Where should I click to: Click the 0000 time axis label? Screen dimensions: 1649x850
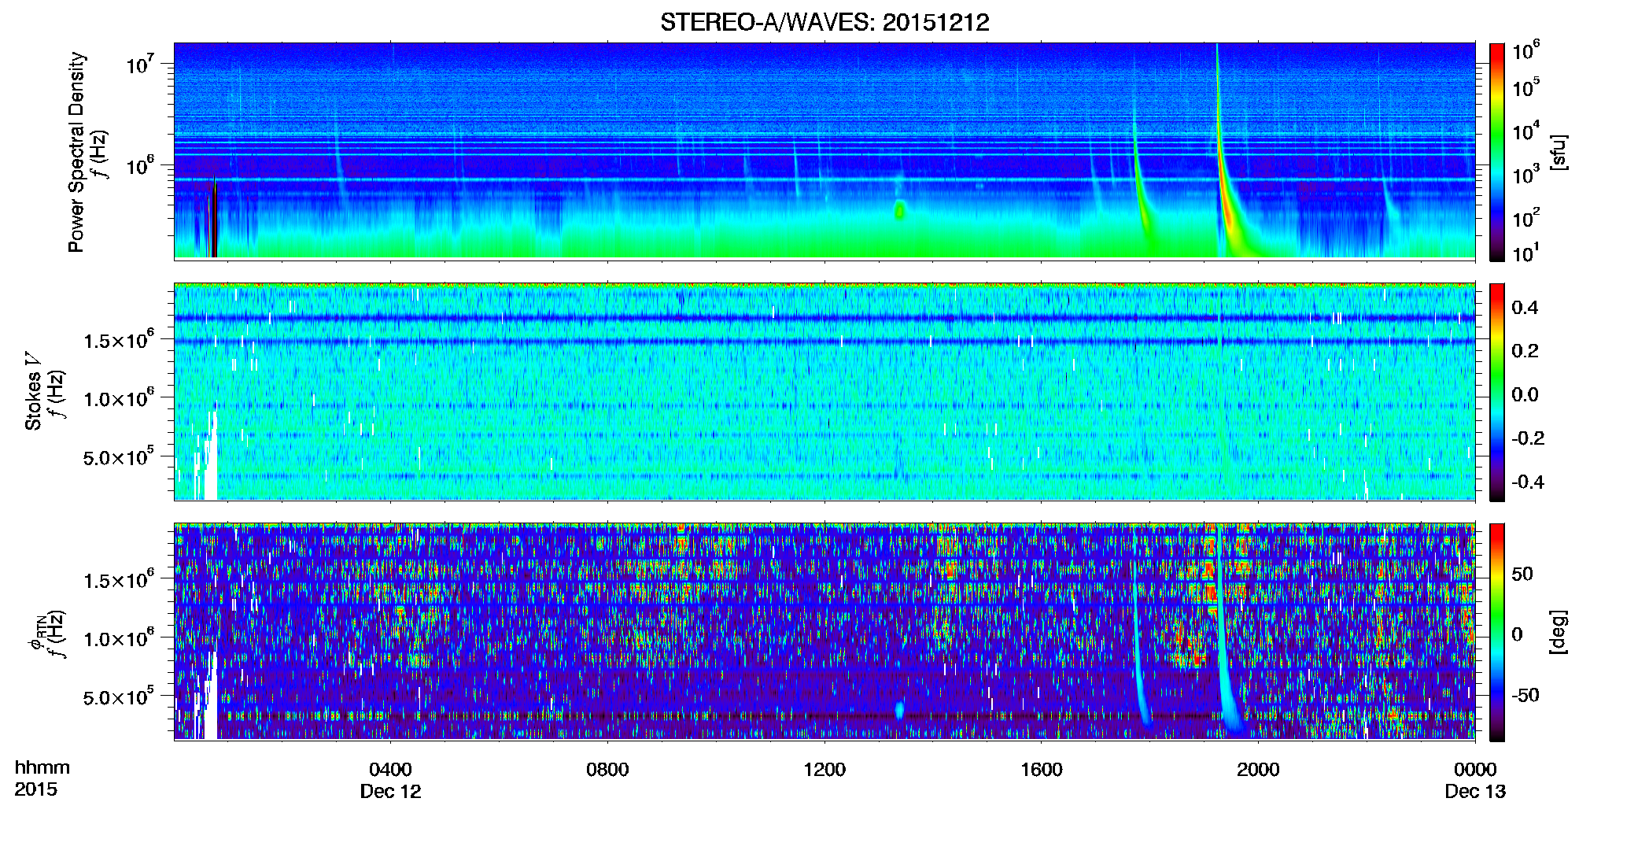click(x=1475, y=769)
